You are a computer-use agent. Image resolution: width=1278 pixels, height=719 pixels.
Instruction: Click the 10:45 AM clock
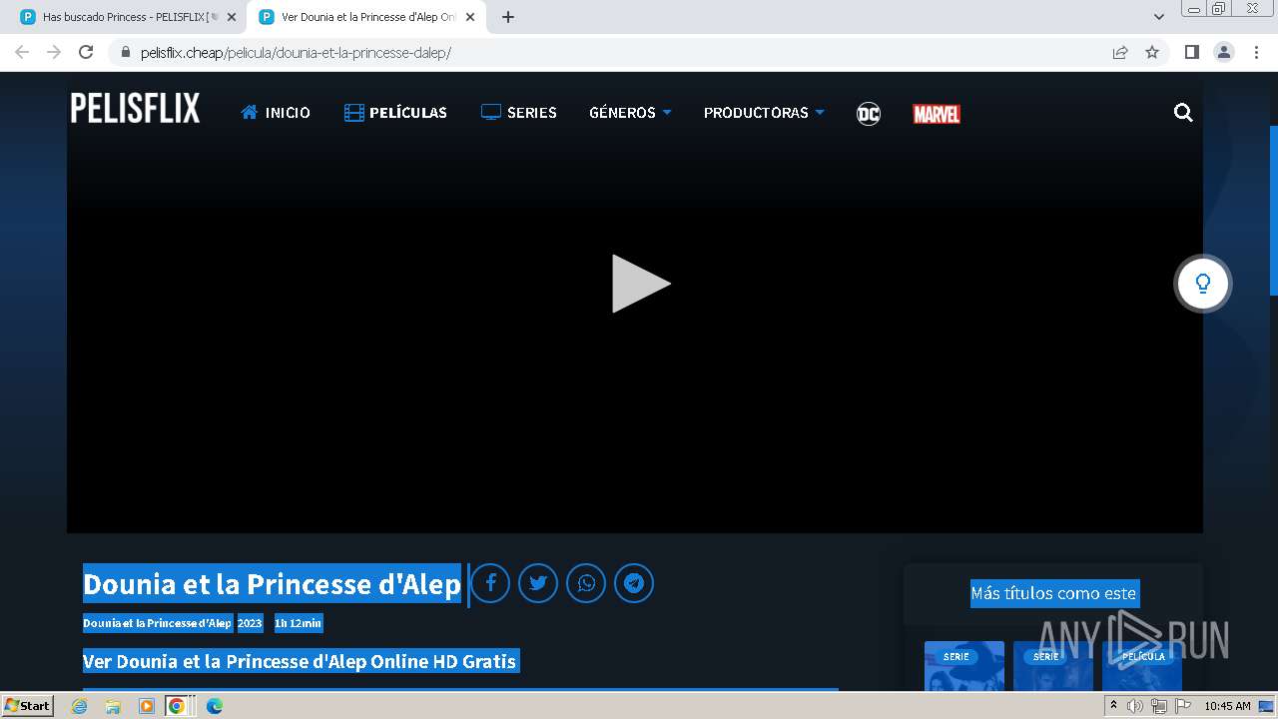[x=1227, y=706]
